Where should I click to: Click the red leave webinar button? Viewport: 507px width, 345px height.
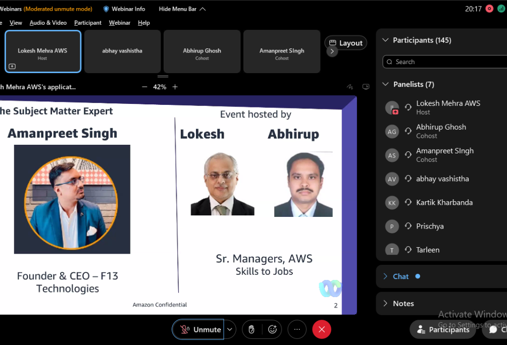(x=322, y=329)
